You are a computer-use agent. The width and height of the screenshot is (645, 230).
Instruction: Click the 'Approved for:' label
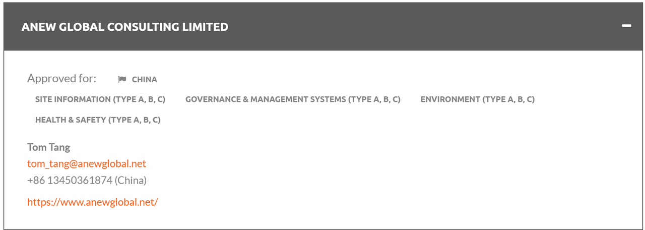(x=61, y=79)
